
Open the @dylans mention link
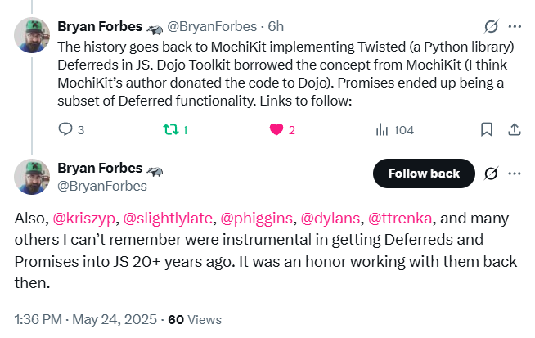pyautogui.click(x=330, y=219)
